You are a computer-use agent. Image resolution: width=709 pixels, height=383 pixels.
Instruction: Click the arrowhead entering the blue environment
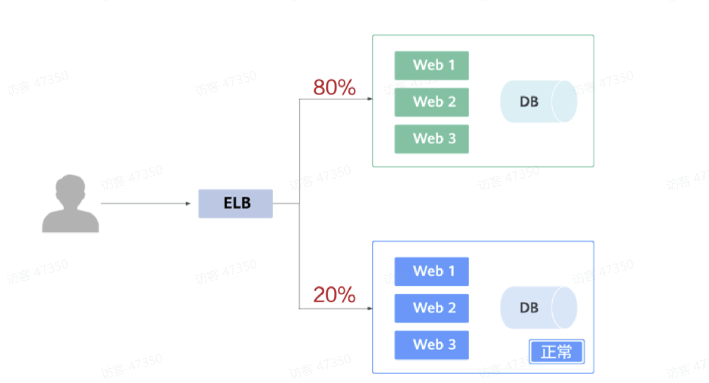click(x=370, y=308)
